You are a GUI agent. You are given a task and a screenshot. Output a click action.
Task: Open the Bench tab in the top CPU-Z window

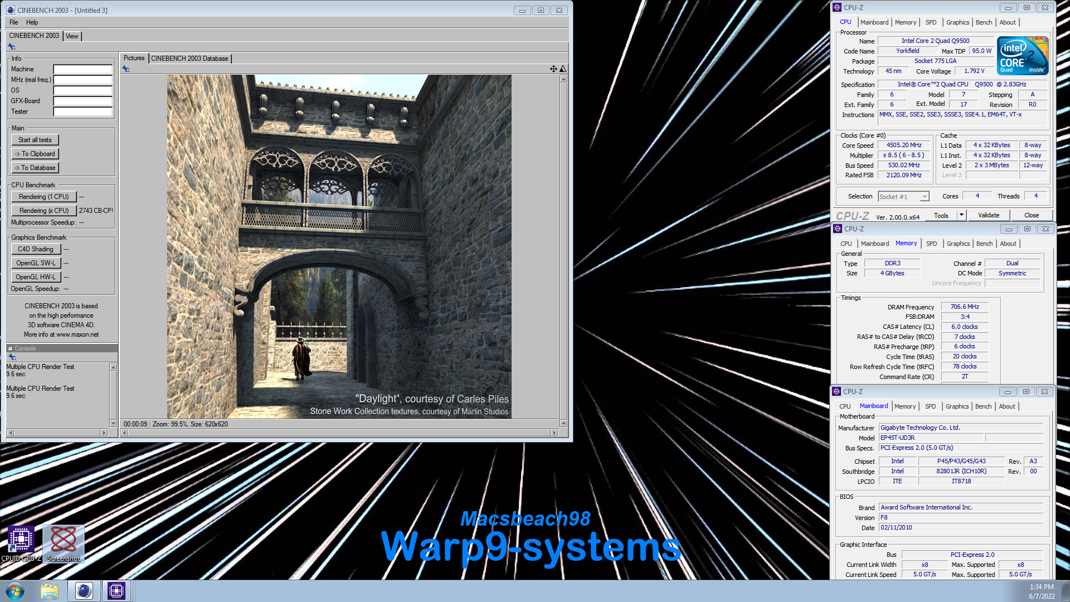click(984, 22)
